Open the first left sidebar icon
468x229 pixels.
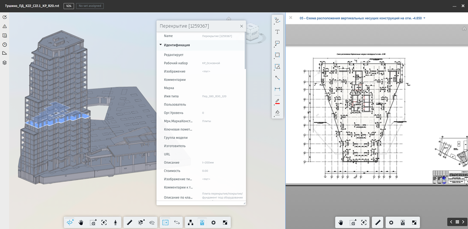click(5, 17)
